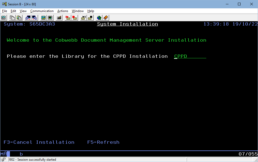Click the Keyboard remap toolbar icon
This screenshot has height=162, width=258.
tap(59, 18)
